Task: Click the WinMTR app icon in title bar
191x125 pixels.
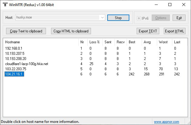Action: (5, 5)
